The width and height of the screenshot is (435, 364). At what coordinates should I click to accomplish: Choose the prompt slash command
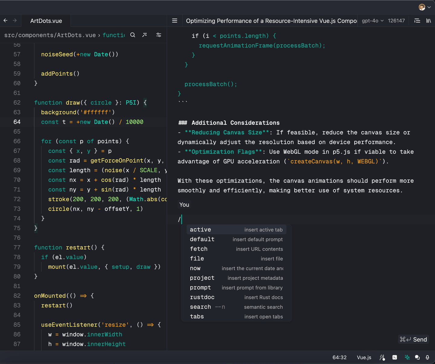coord(236,288)
